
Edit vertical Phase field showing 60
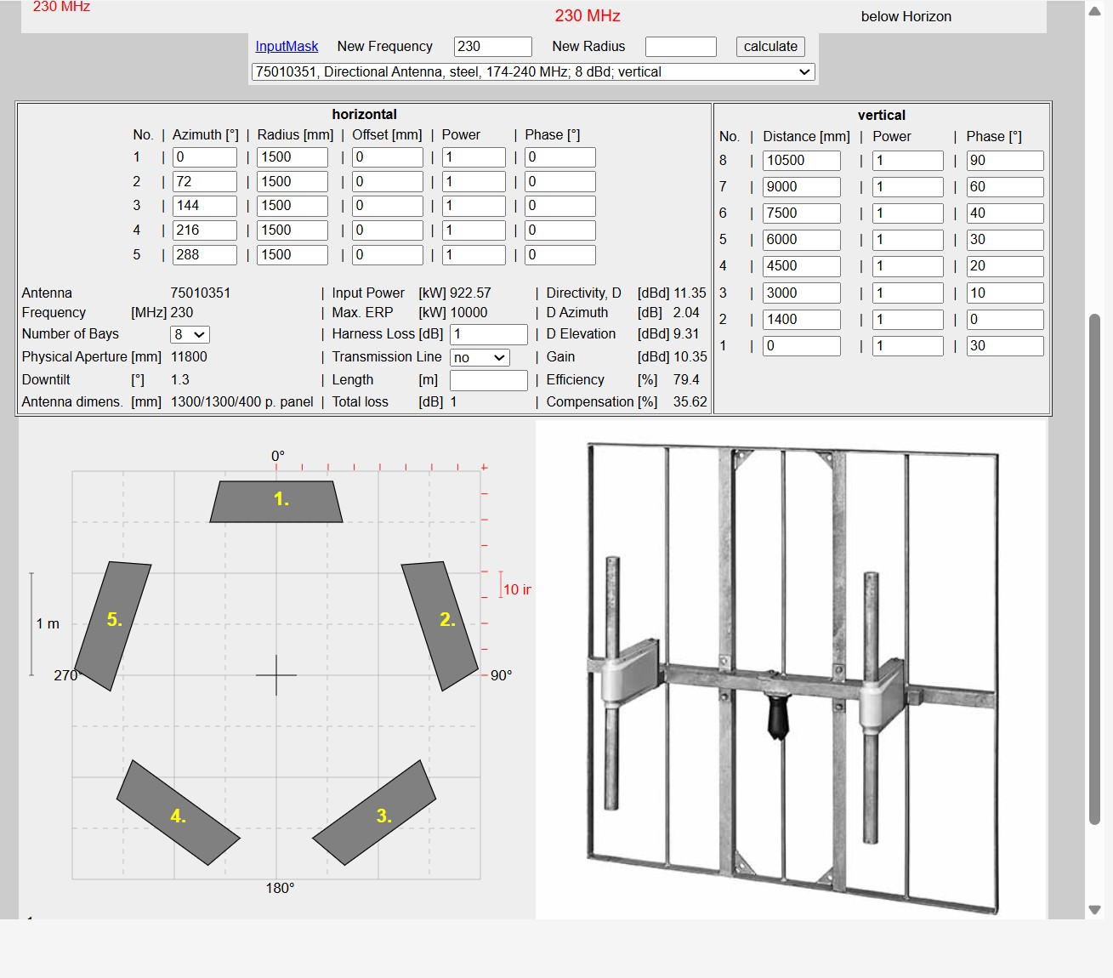click(1005, 187)
